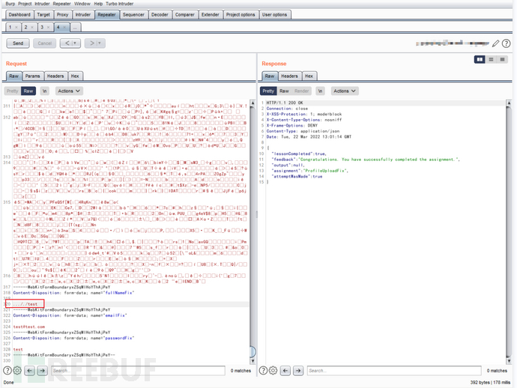Jump to previous request search match
Screen dimensions: 517x388
(x=30, y=371)
